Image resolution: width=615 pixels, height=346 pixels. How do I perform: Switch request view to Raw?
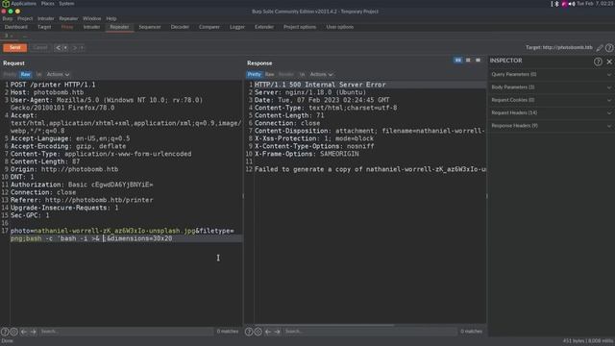click(x=26, y=74)
